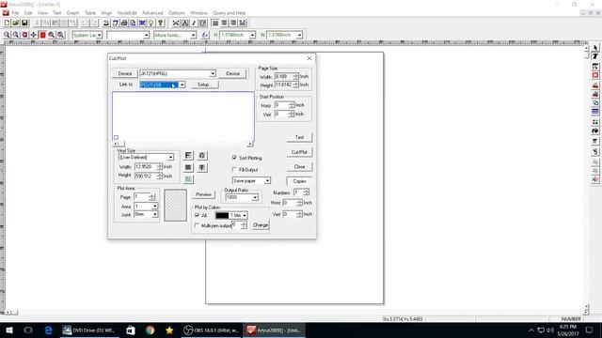
Task: Open the Vinyl Size User Defined dropdown
Action: click(170, 158)
